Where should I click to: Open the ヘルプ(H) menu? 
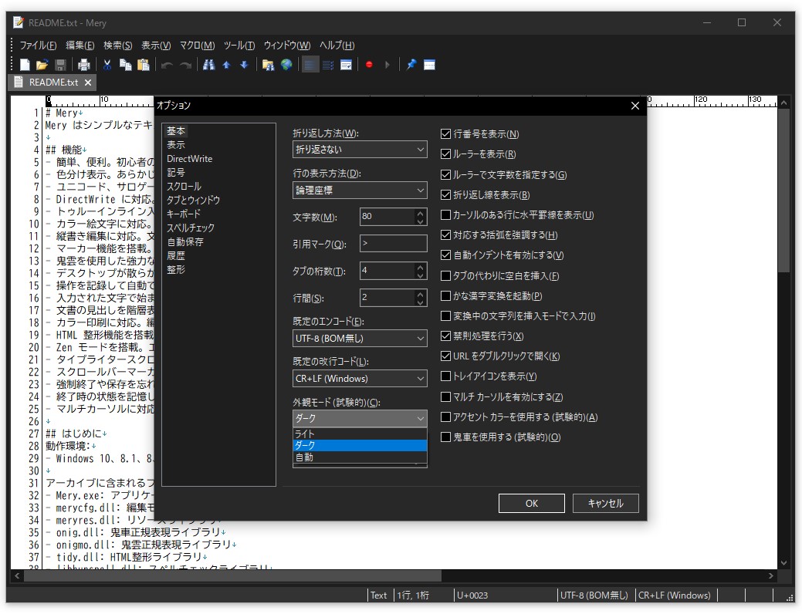tap(337, 46)
